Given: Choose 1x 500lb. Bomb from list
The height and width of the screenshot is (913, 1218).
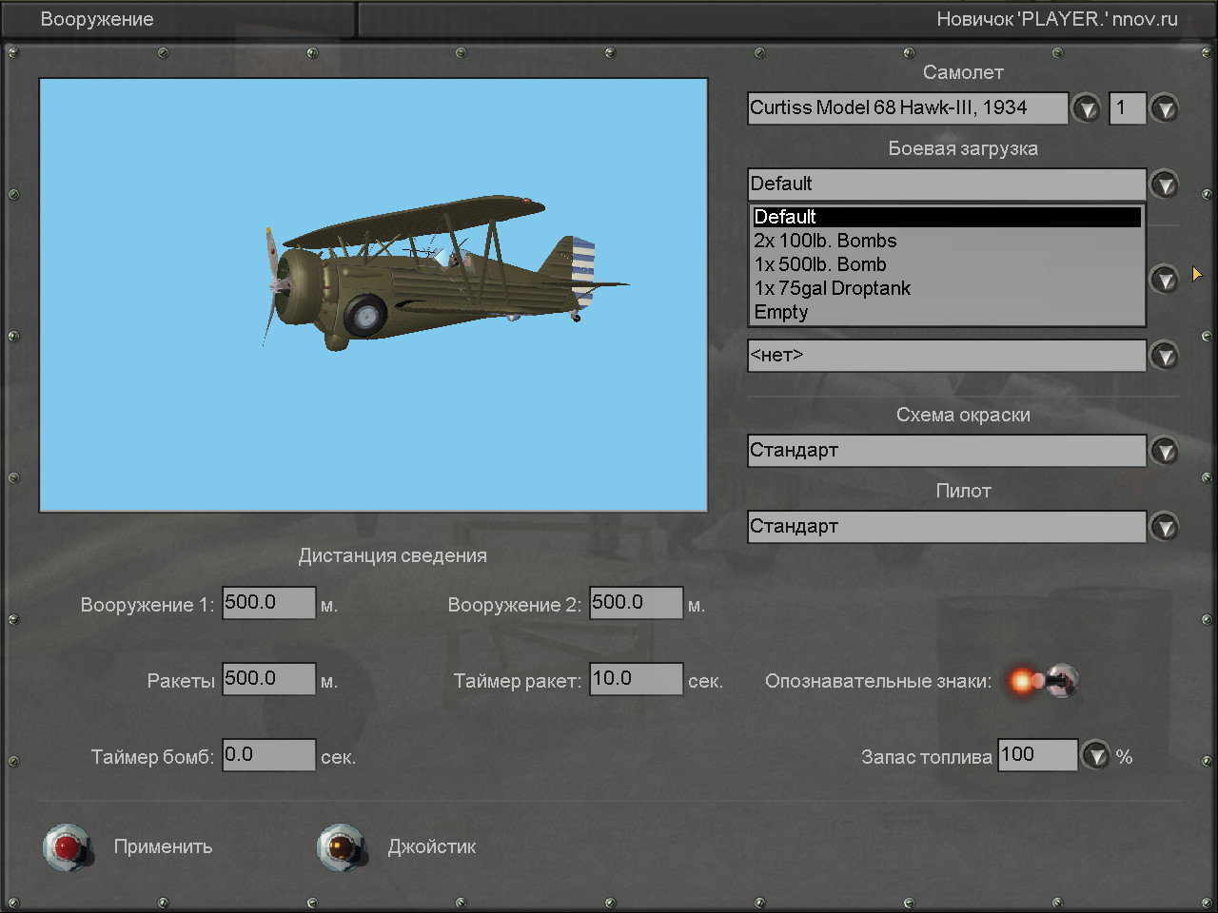Looking at the screenshot, I should 819,264.
